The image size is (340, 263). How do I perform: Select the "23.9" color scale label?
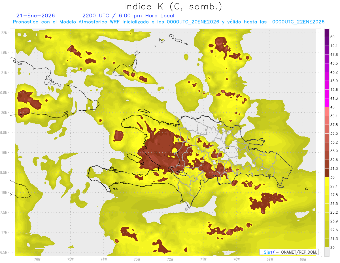tap(334, 221)
